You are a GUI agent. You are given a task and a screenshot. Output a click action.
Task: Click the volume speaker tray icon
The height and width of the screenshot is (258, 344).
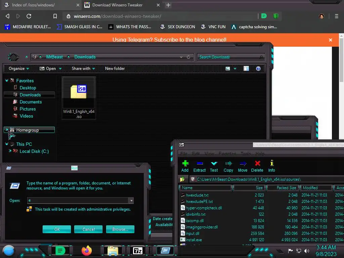pyautogui.click(x=307, y=251)
